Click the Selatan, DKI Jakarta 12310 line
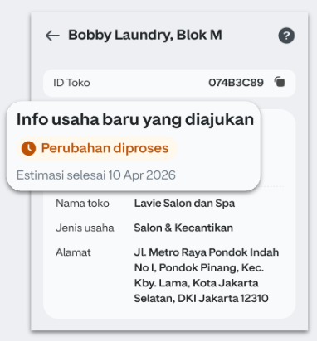317x341 pixels. point(201,298)
